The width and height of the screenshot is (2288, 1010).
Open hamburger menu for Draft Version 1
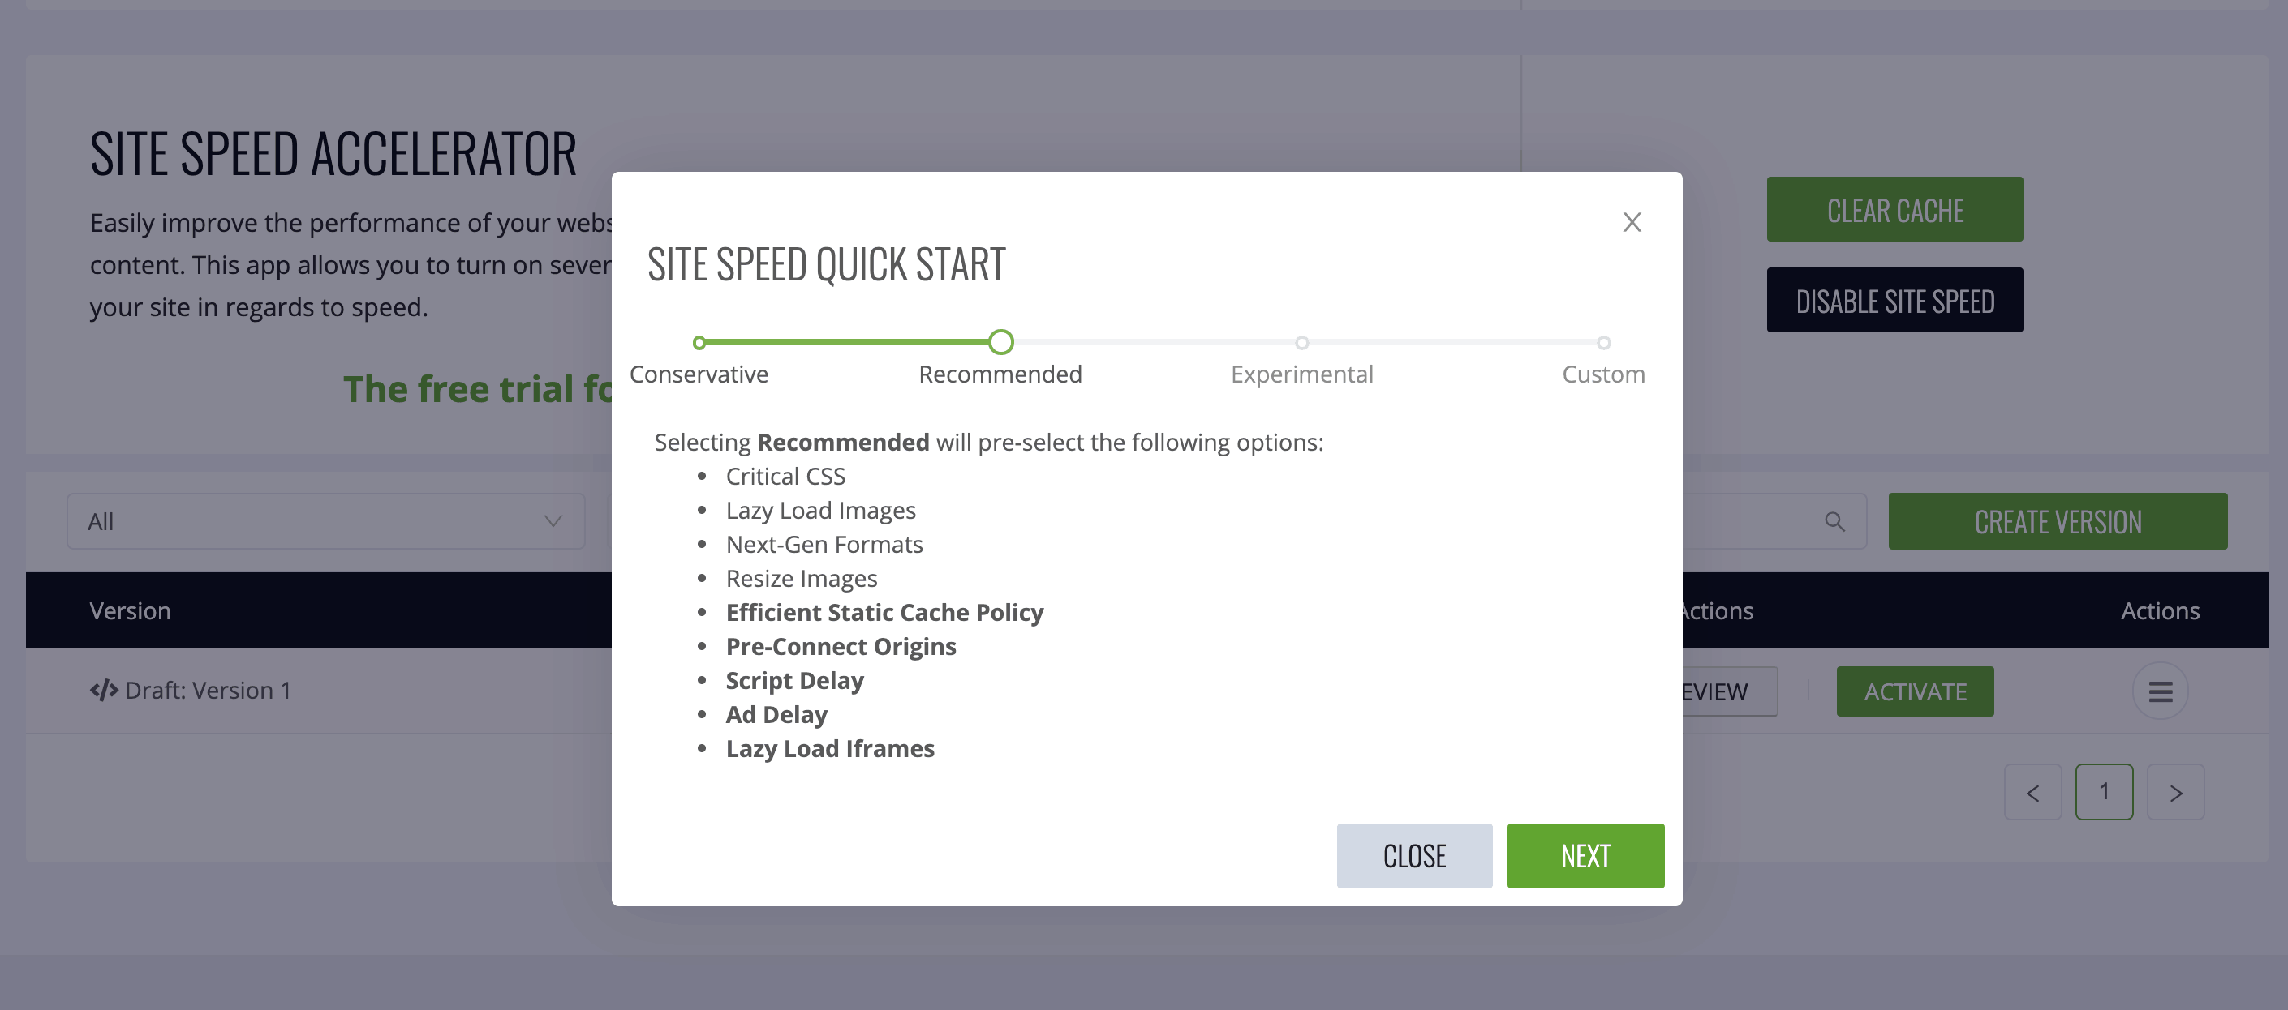pyautogui.click(x=2159, y=691)
